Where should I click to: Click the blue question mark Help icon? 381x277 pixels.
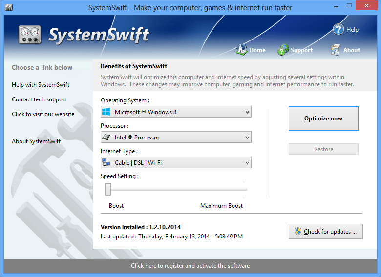pyautogui.click(x=338, y=30)
